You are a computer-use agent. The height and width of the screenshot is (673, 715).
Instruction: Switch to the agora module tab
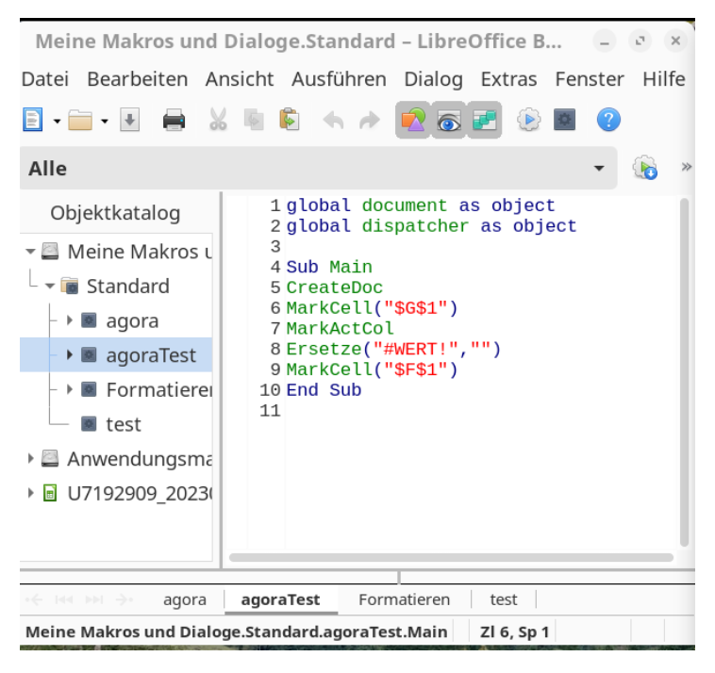click(185, 599)
